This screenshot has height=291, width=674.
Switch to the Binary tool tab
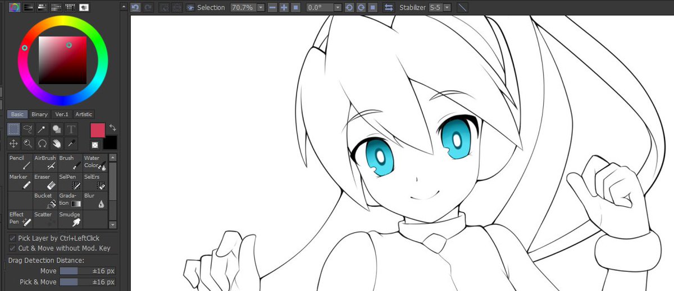(39, 114)
